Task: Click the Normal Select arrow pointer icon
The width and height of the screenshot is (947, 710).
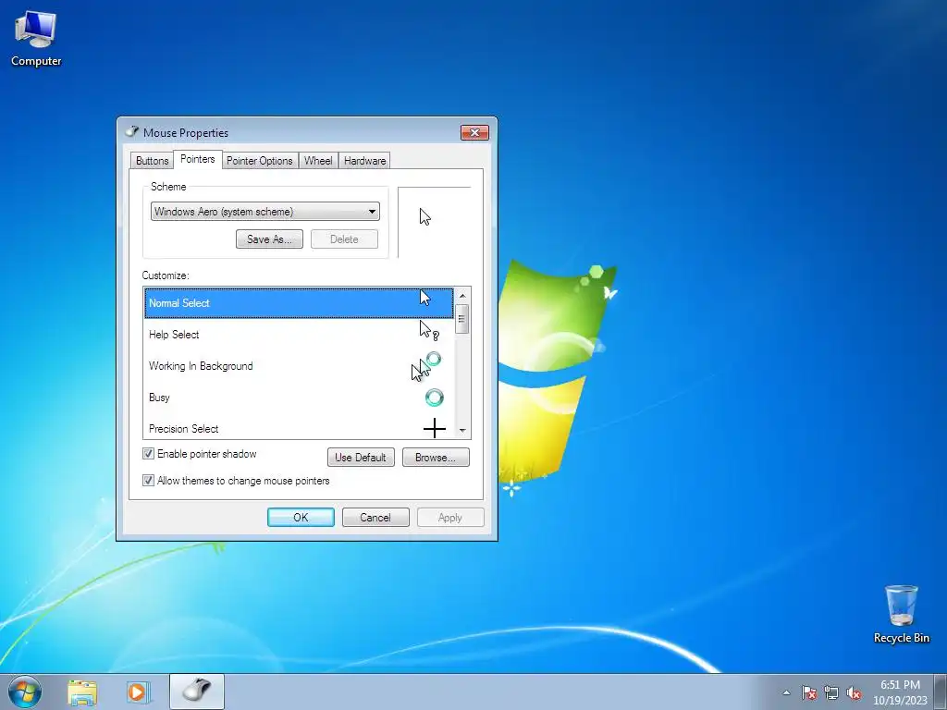Action: coord(425,298)
